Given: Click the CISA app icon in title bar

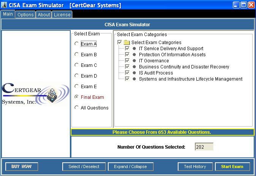Looking at the screenshot, I should 4,5.
